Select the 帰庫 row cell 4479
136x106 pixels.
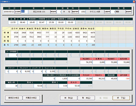(91, 33)
